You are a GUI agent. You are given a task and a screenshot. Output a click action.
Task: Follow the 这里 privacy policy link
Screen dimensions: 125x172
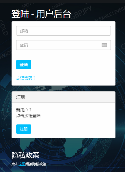point(22,164)
